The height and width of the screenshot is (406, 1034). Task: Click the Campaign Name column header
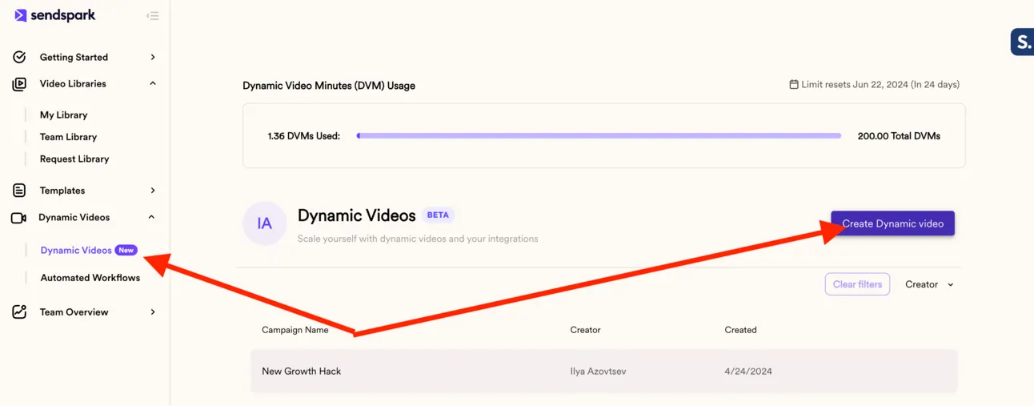[x=295, y=330]
